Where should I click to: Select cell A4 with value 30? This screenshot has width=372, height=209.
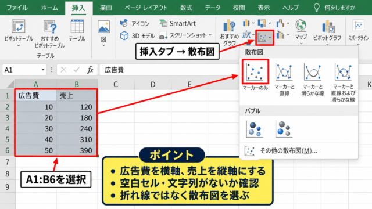pos(36,129)
